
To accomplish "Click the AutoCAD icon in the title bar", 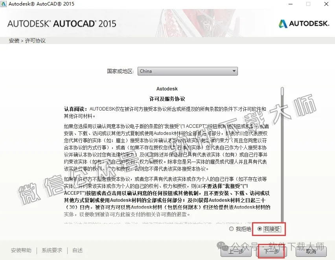I will (5, 4).
